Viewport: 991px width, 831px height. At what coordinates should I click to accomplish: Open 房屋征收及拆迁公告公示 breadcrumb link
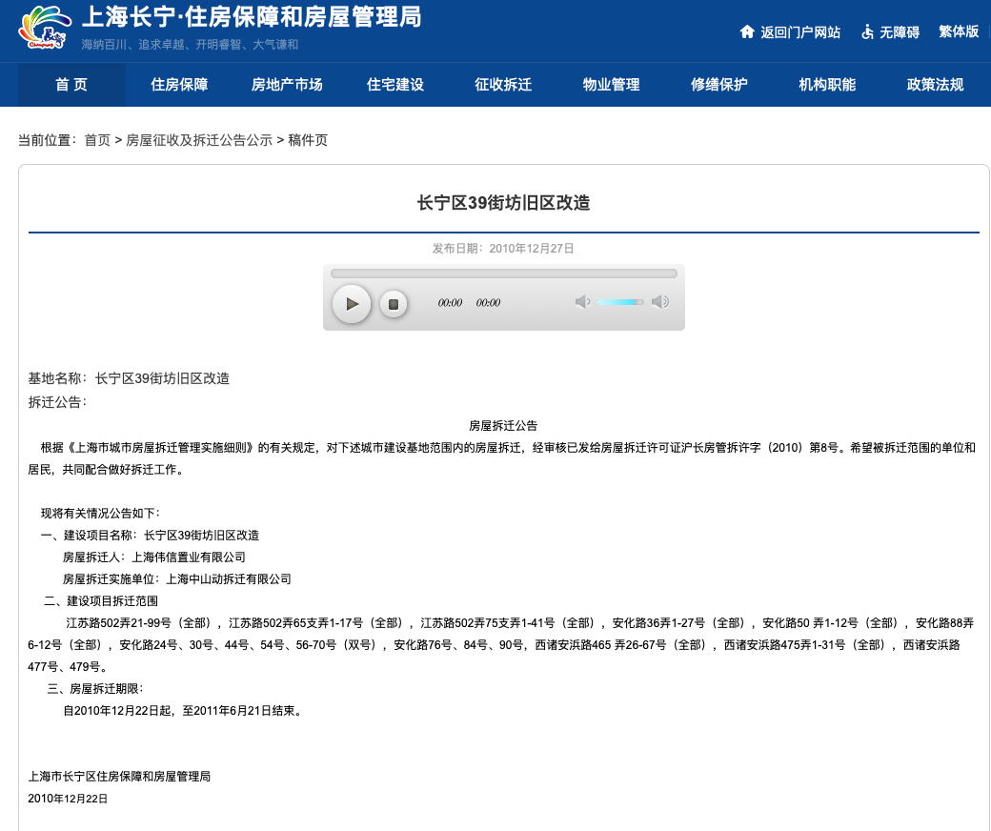[199, 140]
